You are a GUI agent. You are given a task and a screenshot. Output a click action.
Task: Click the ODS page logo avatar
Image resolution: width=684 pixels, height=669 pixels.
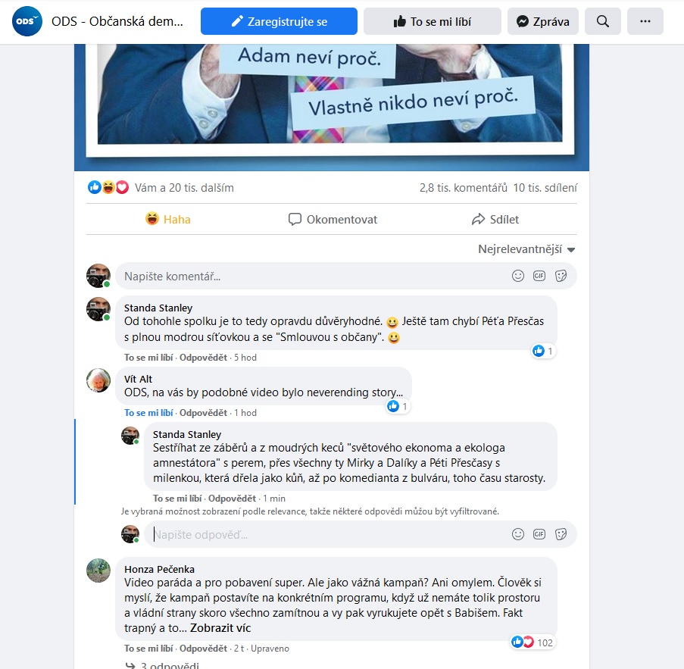27,21
